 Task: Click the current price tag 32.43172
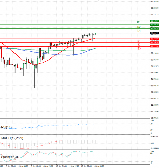pyautogui.click(x=155, y=33)
